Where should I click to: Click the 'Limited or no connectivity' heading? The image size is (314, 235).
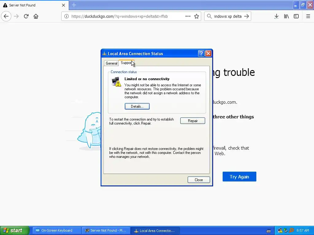click(x=147, y=79)
